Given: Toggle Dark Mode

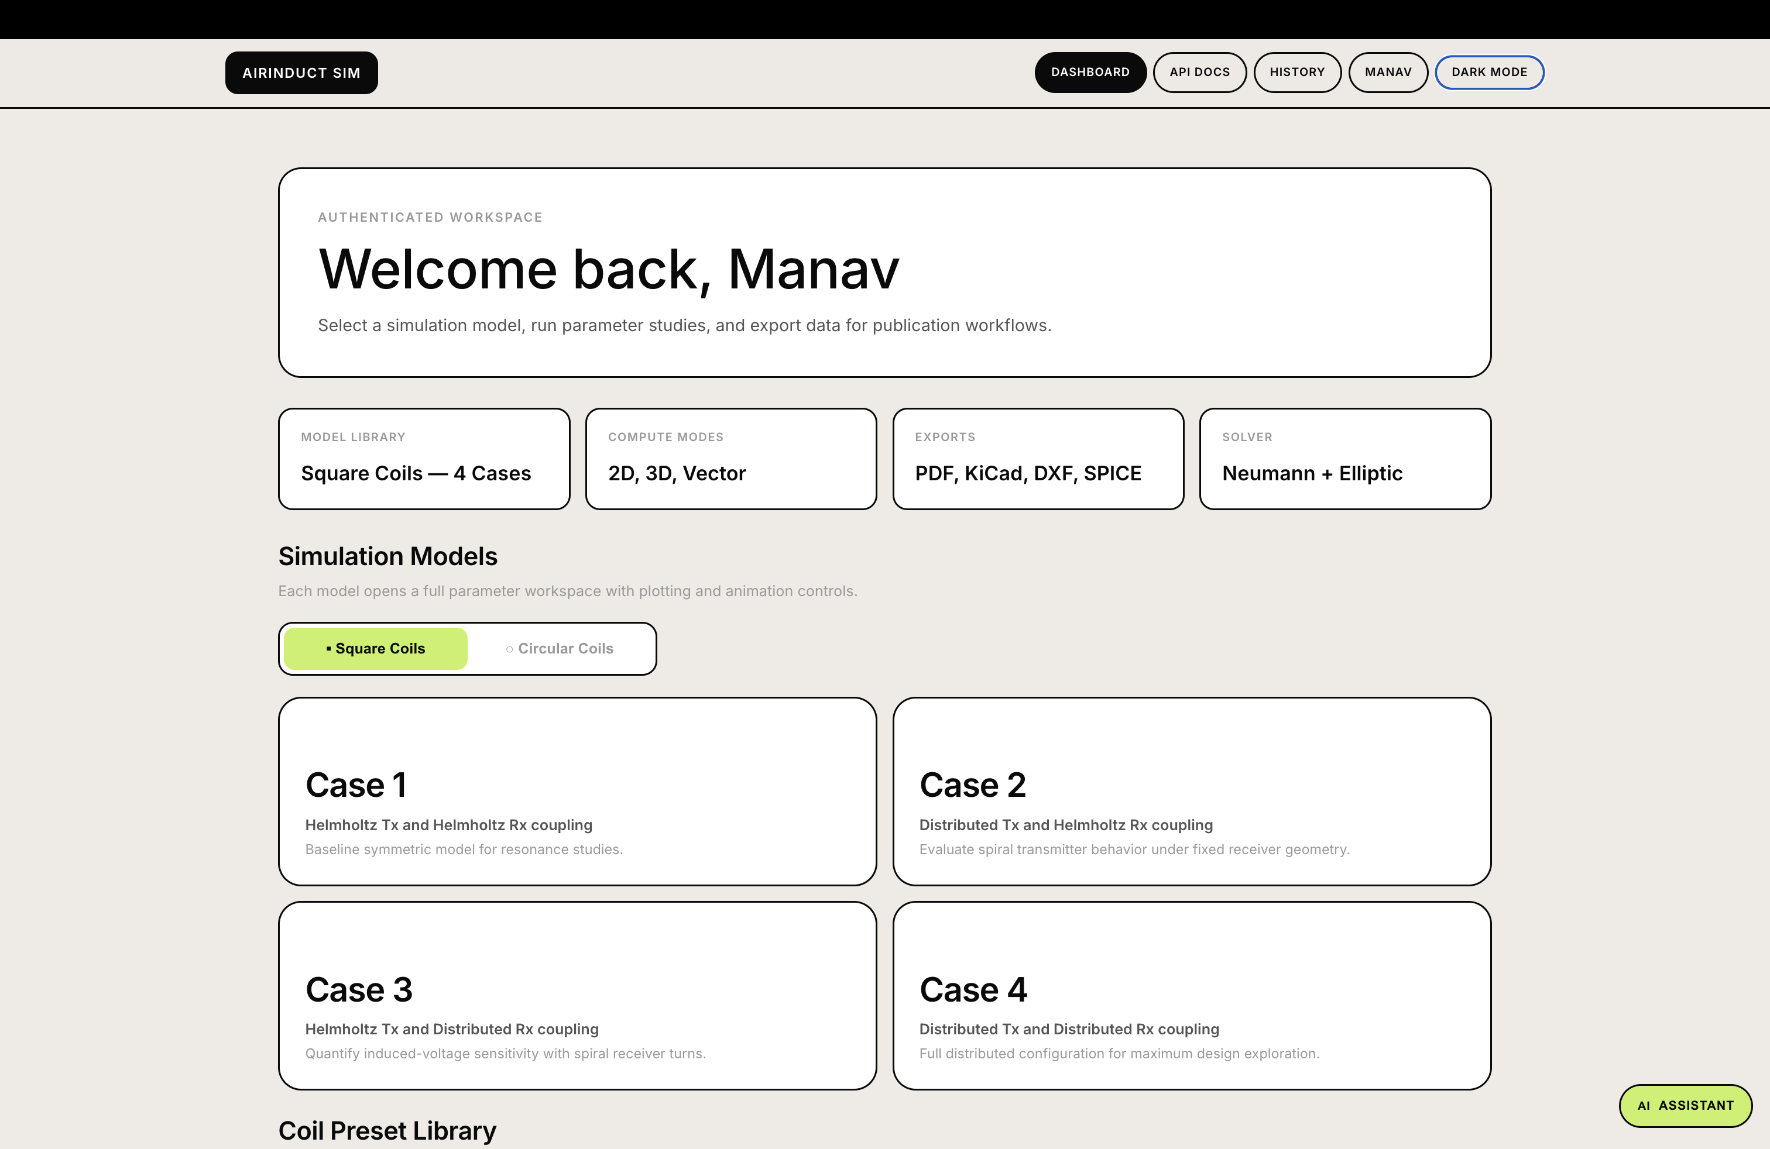Looking at the screenshot, I should pyautogui.click(x=1488, y=72).
